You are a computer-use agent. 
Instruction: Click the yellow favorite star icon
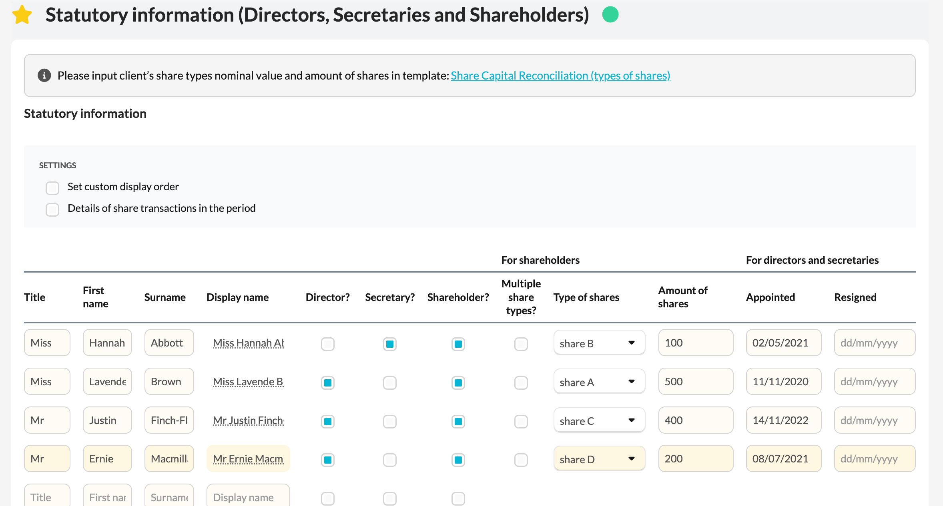coord(22,15)
